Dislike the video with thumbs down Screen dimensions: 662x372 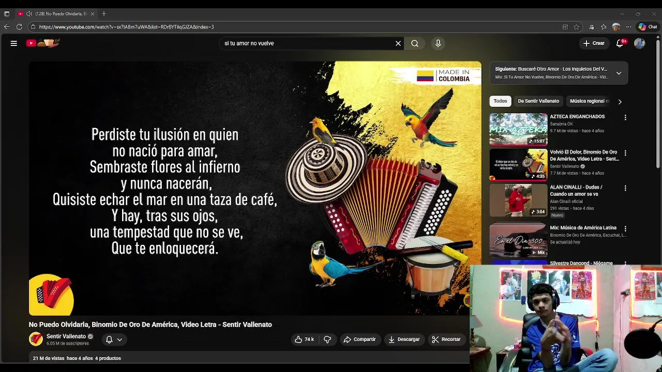coord(327,339)
